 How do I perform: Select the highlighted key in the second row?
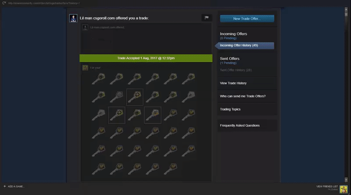(x=135, y=97)
